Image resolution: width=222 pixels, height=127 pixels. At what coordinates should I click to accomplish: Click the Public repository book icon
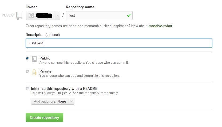click(x=34, y=59)
